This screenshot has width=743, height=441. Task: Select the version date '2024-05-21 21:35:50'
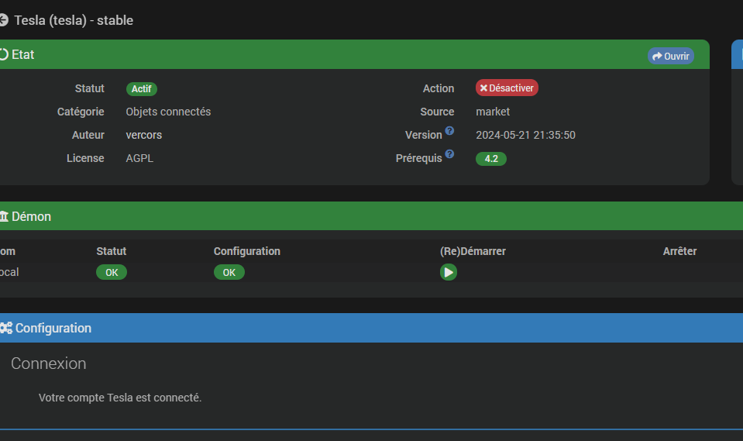pyautogui.click(x=525, y=135)
